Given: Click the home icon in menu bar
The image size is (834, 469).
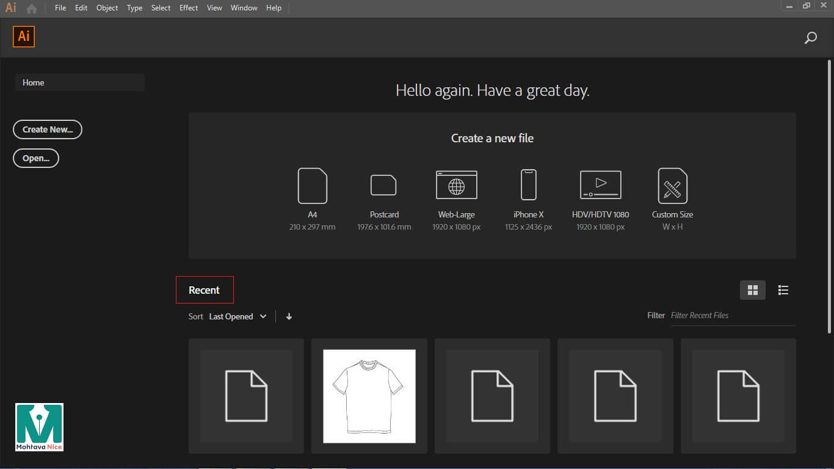Looking at the screenshot, I should click(x=32, y=9).
